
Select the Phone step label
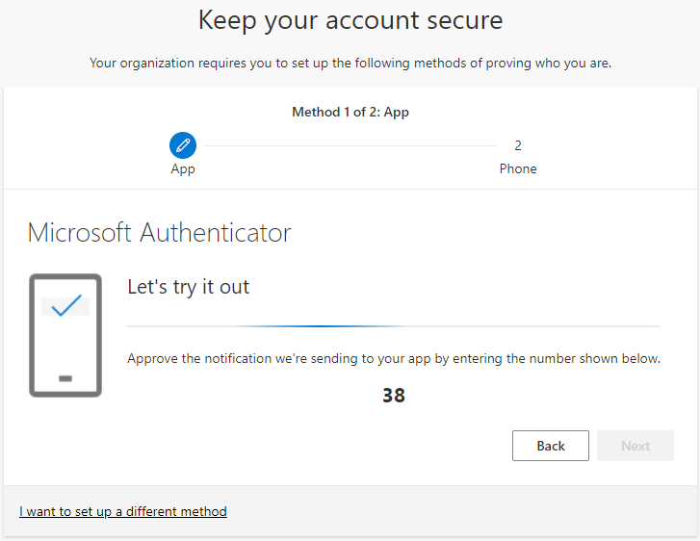click(518, 168)
